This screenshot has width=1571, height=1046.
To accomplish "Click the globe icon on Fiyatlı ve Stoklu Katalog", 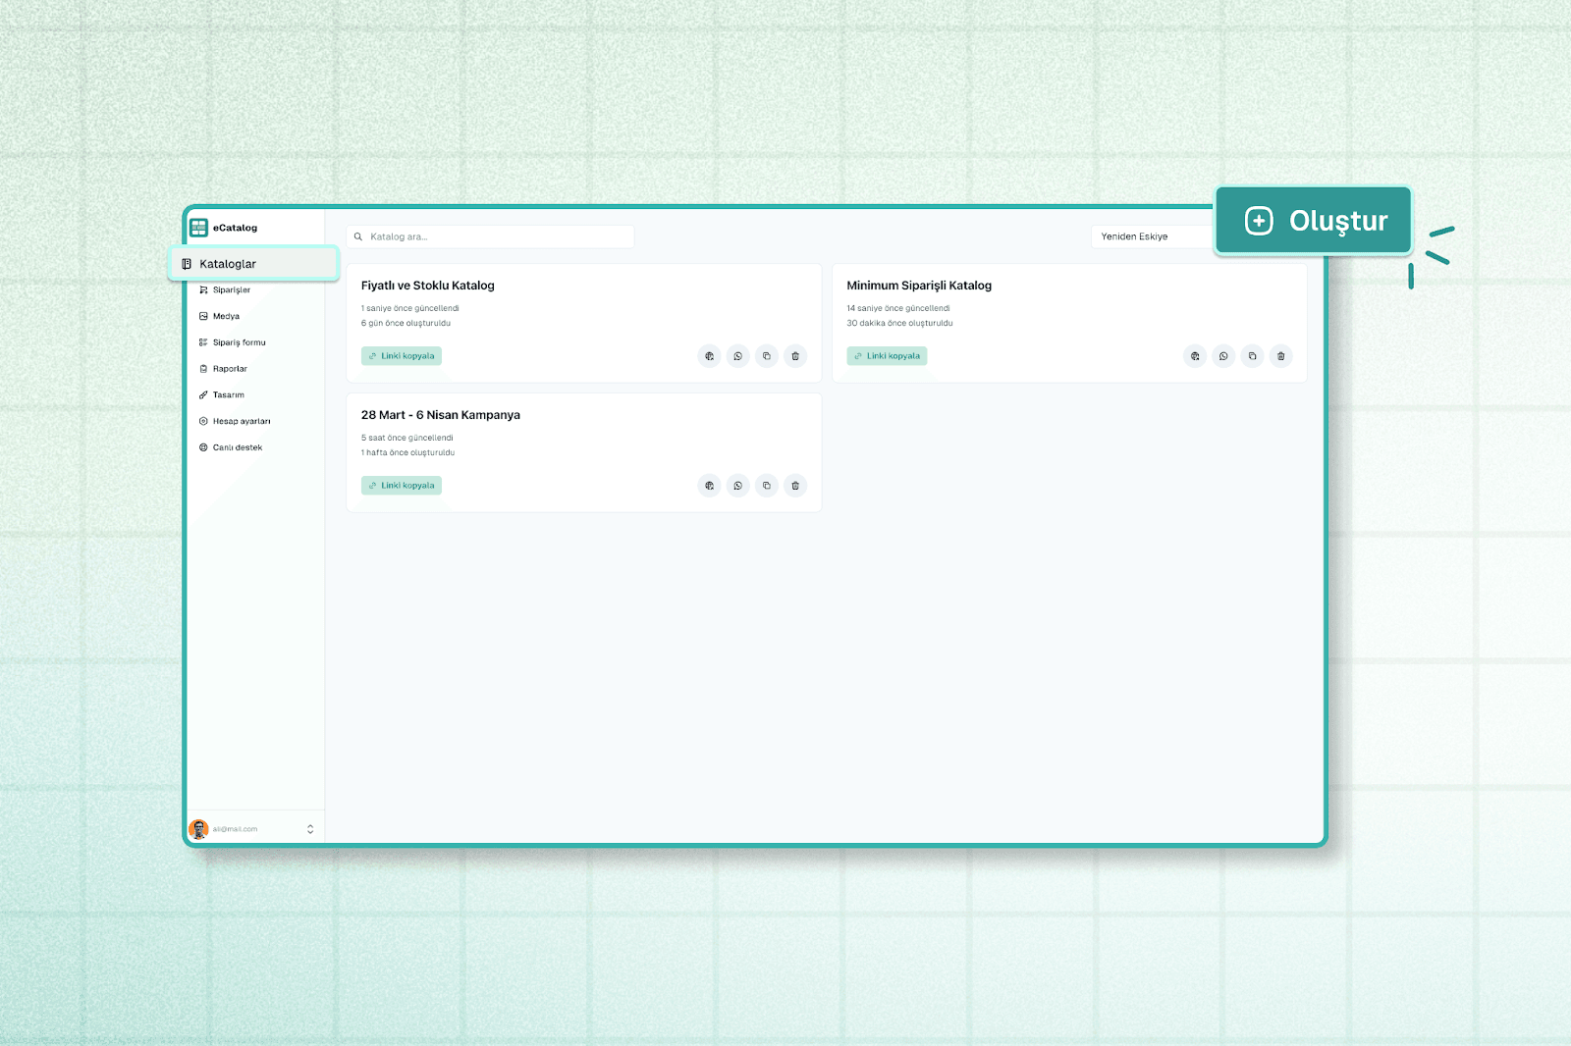I will click(709, 356).
